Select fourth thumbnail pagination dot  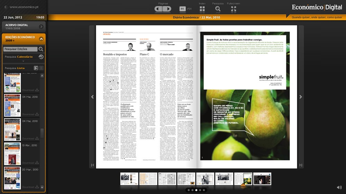point(200,190)
